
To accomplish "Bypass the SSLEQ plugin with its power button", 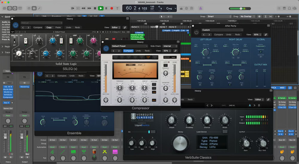I will click(16, 26).
